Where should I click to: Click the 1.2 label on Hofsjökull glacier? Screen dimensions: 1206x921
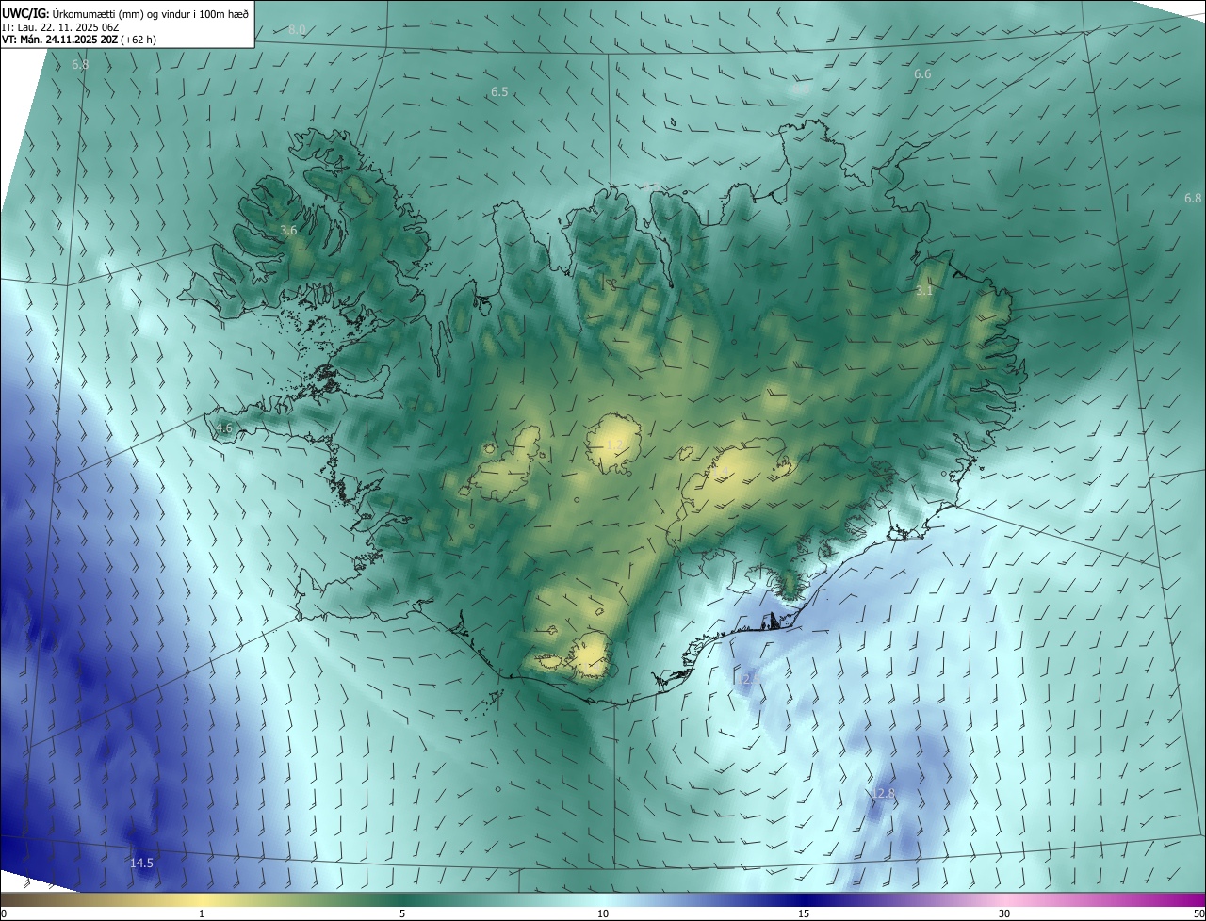tap(614, 444)
